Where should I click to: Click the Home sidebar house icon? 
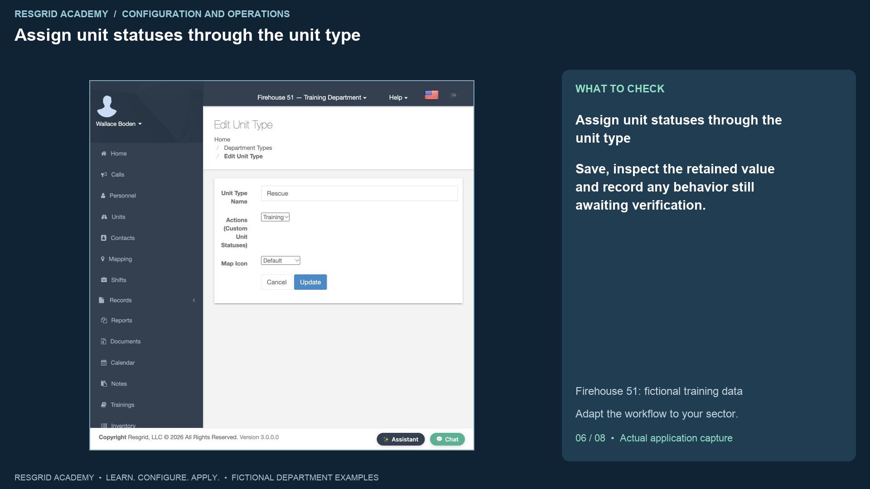[104, 153]
